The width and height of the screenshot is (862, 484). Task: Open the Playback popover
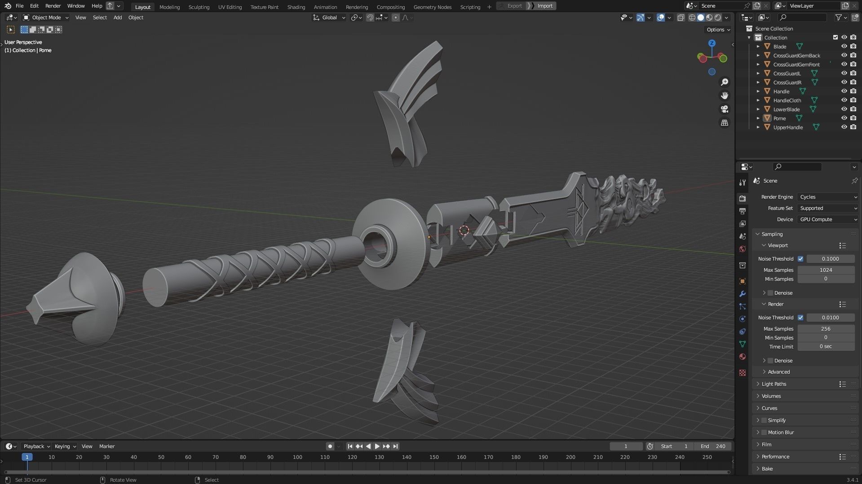coord(36,446)
